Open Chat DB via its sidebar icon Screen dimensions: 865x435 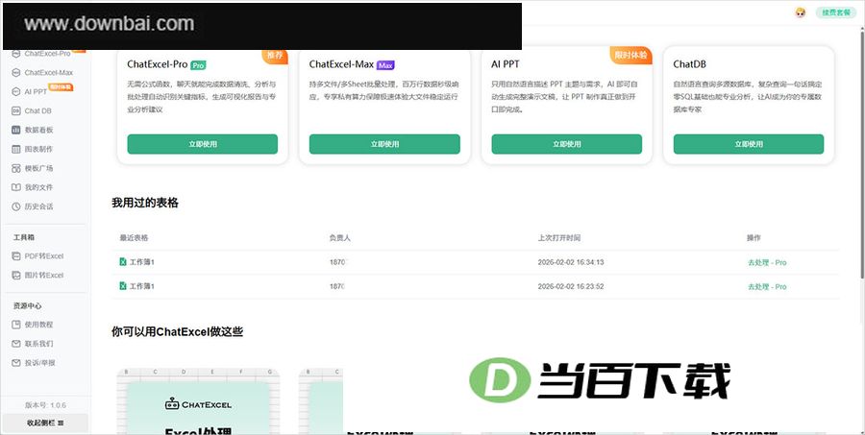[15, 110]
